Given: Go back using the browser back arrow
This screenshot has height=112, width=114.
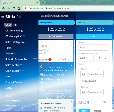Looking at the screenshot, I should point(4,8).
